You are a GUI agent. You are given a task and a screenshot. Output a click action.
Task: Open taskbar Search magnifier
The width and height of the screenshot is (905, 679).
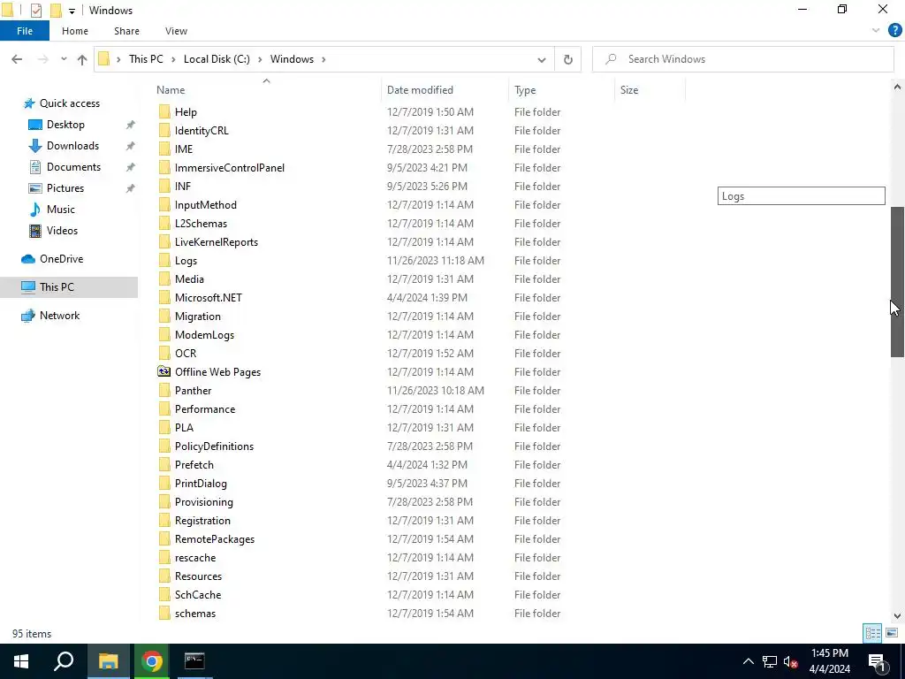(x=64, y=661)
